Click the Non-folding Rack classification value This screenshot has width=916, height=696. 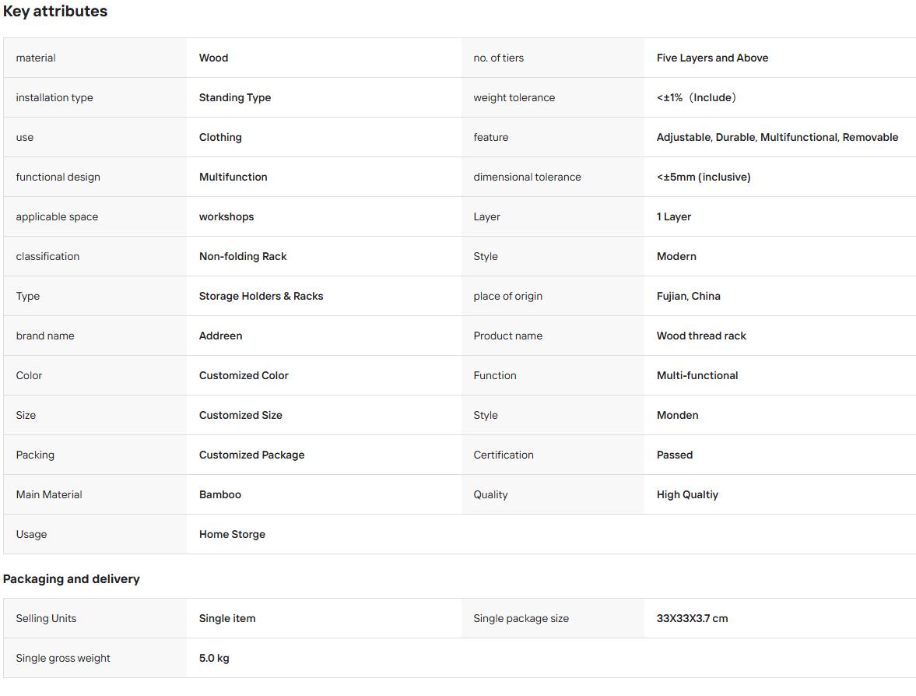243,257
